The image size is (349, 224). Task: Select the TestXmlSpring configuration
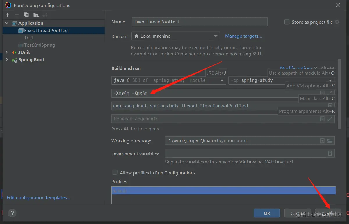(x=39, y=45)
